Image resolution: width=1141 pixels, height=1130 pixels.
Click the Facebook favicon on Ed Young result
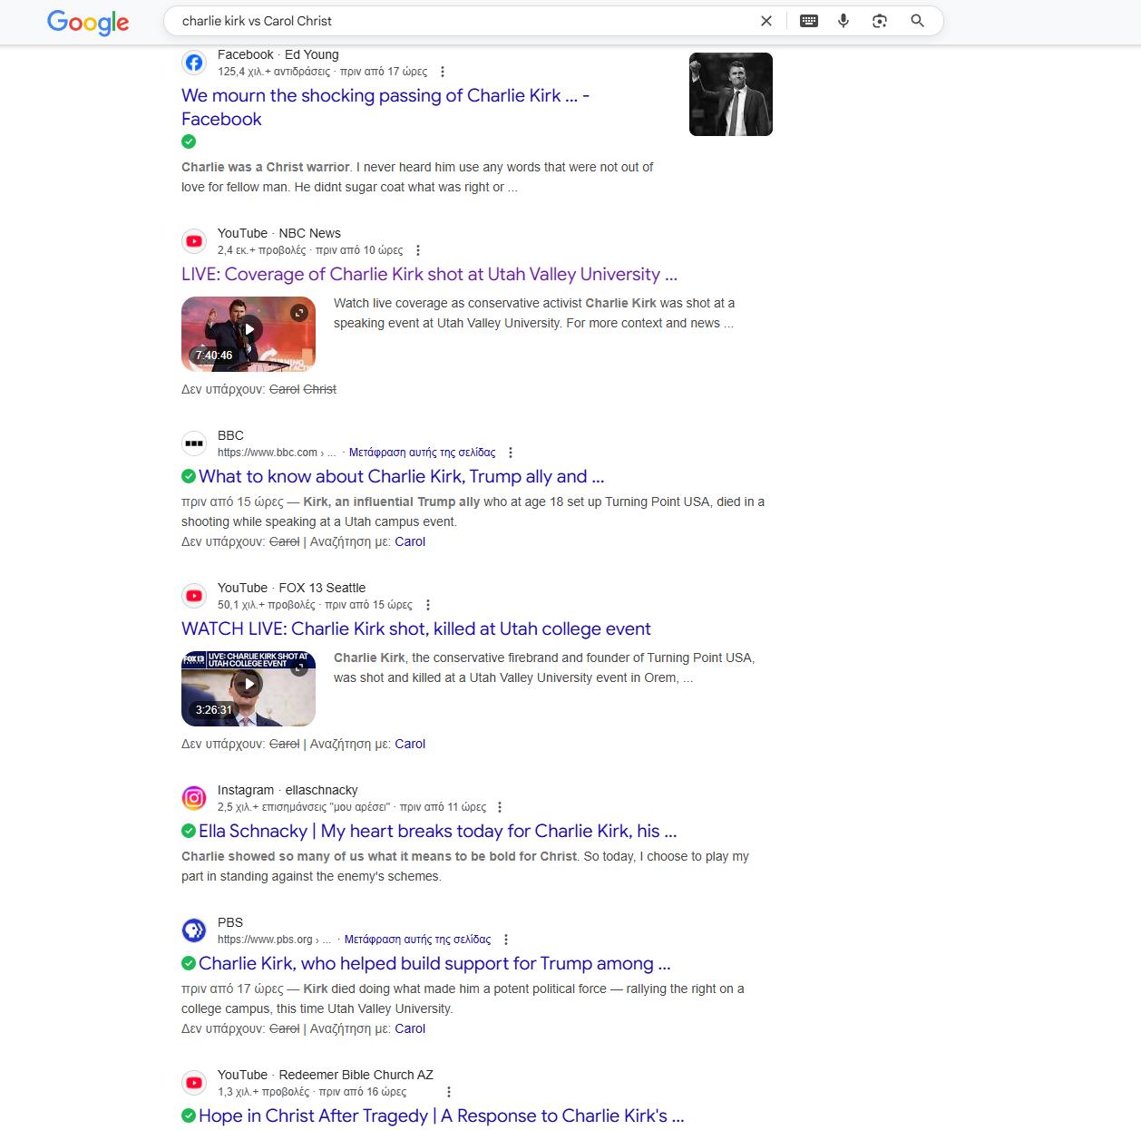[x=194, y=63]
